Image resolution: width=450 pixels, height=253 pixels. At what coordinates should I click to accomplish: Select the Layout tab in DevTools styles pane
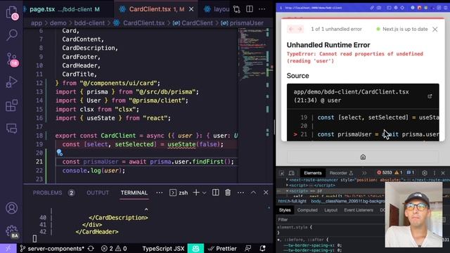(330, 210)
